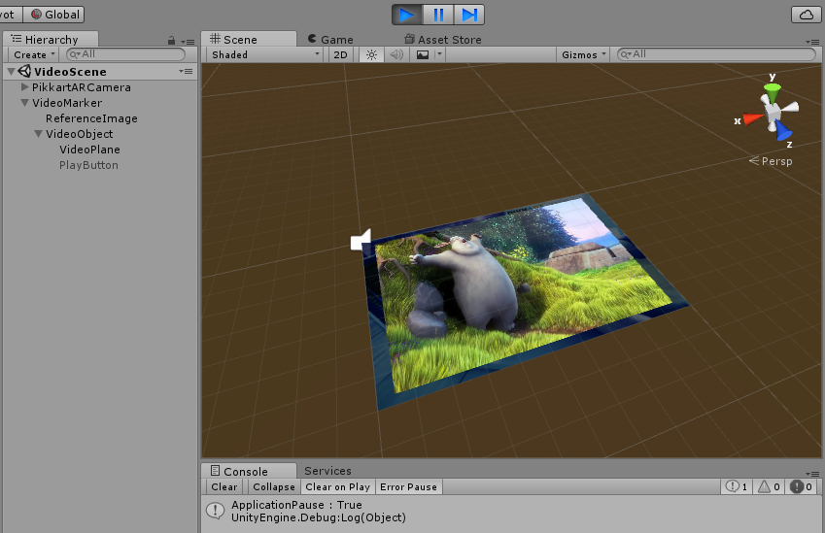
Task: Open the scene effects dropdown arrow
Action: (x=439, y=54)
